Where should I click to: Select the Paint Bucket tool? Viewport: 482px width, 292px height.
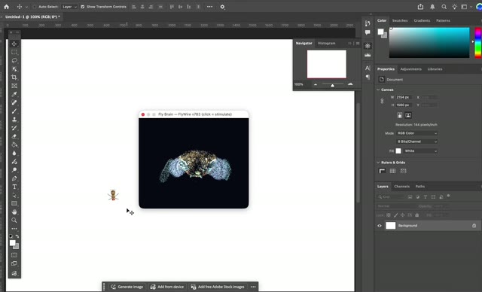coord(14,144)
